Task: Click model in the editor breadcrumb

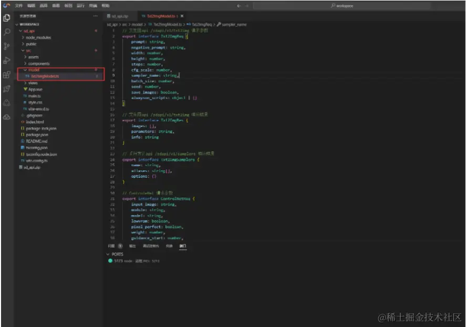Action: [x=137, y=25]
